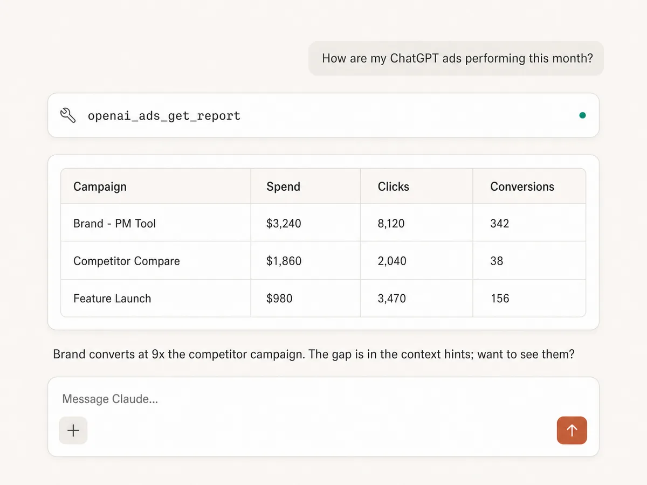647x485 pixels.
Task: Click the green status dot on tool call
Action: tap(582, 115)
